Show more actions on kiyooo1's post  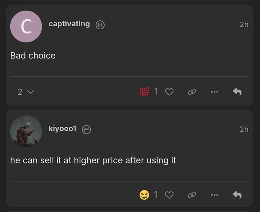[215, 195]
